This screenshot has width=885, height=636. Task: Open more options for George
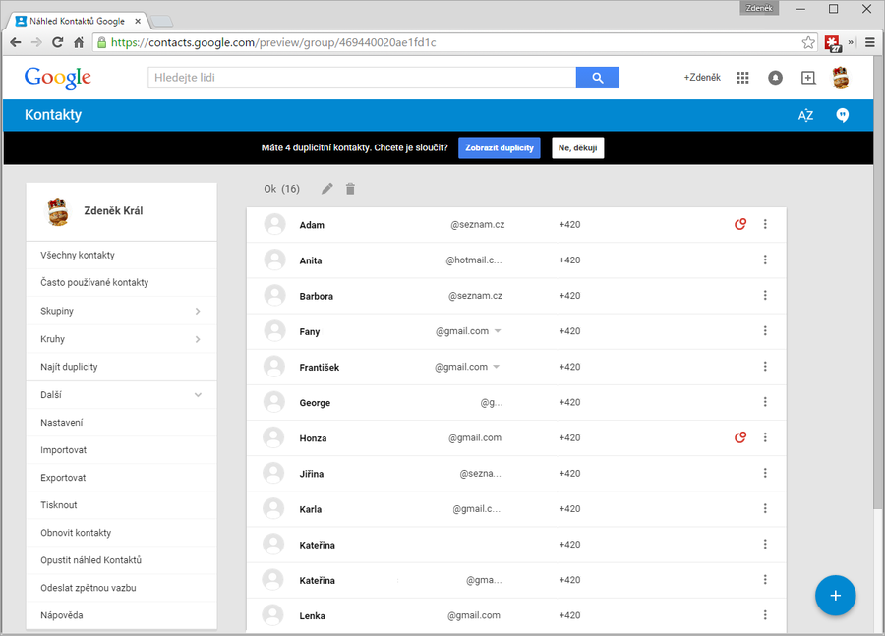[765, 402]
